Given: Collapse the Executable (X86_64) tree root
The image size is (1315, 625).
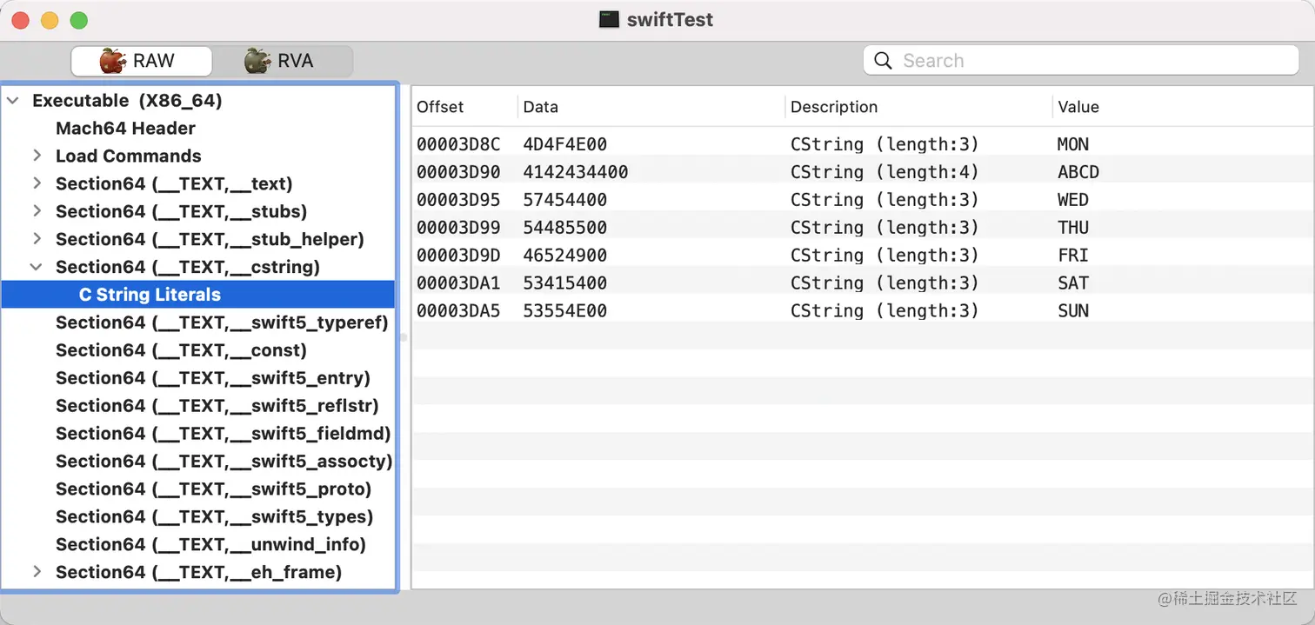Looking at the screenshot, I should click(13, 101).
